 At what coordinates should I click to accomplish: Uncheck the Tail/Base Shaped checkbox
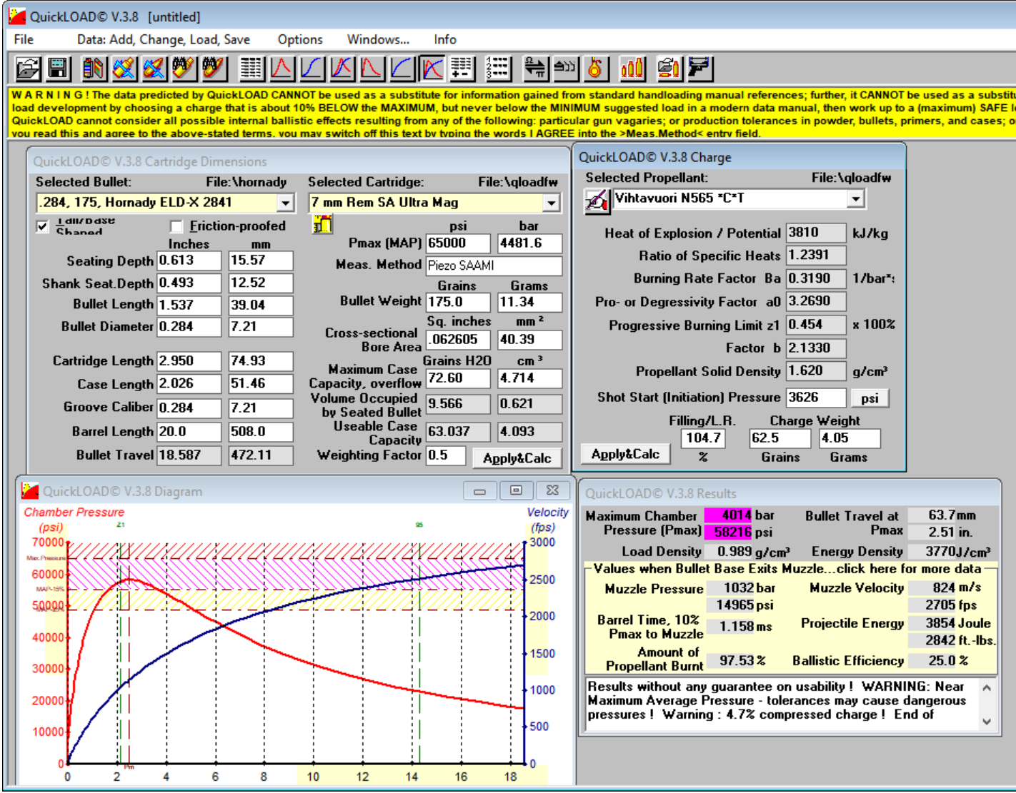tap(43, 226)
